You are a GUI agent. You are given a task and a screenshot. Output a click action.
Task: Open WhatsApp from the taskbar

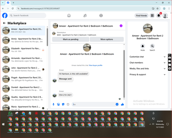point(10,114)
